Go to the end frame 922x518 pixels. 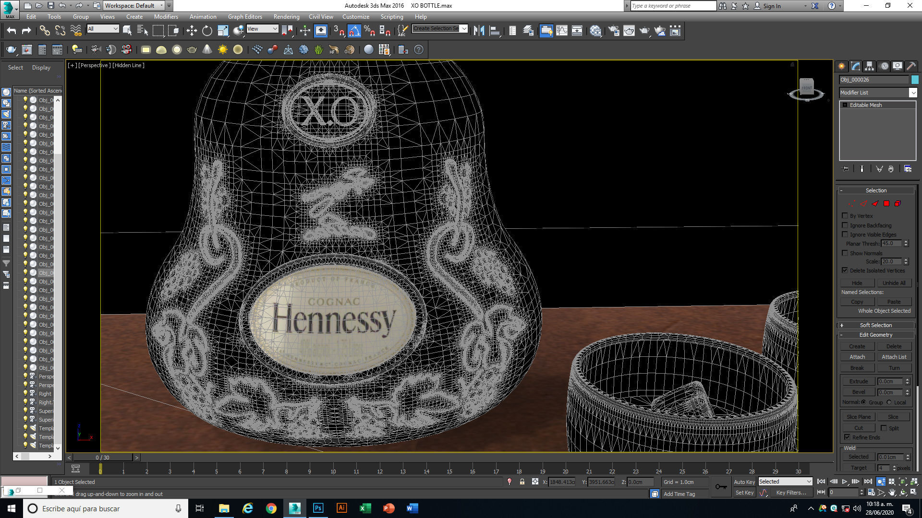click(x=868, y=482)
